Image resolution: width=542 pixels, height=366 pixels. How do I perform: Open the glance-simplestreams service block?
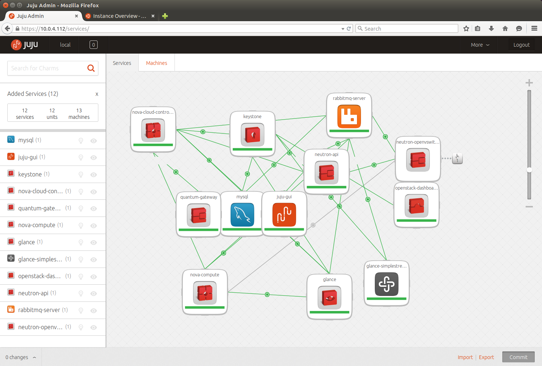pyautogui.click(x=386, y=283)
